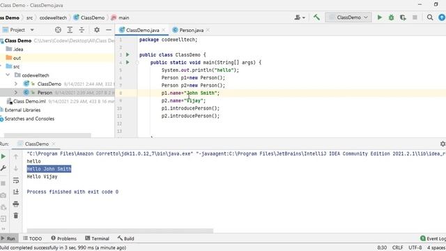Toggle scroll to end of console

(16, 192)
